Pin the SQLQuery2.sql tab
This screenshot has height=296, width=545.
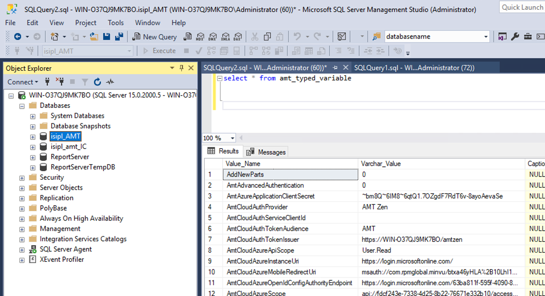point(335,67)
